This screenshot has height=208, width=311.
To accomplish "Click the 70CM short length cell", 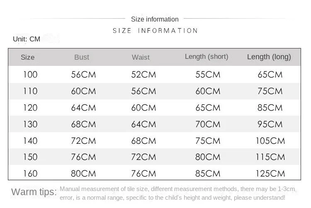I will 208,124.
